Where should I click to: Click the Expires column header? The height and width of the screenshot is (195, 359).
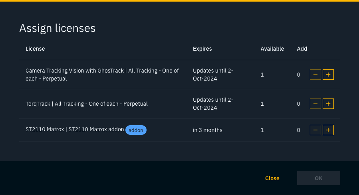point(202,49)
